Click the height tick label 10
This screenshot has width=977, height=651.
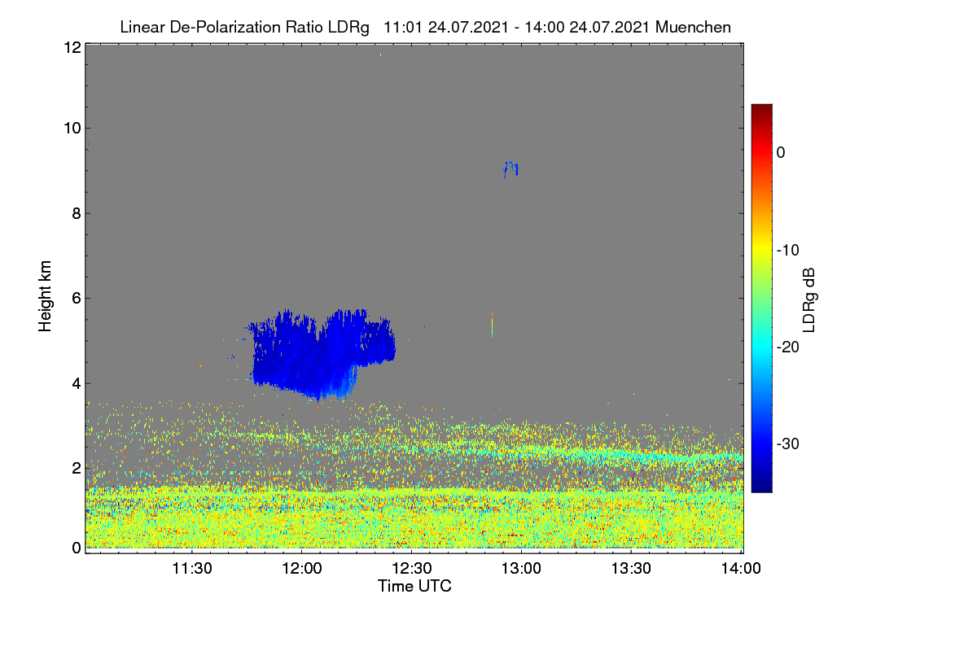72,128
